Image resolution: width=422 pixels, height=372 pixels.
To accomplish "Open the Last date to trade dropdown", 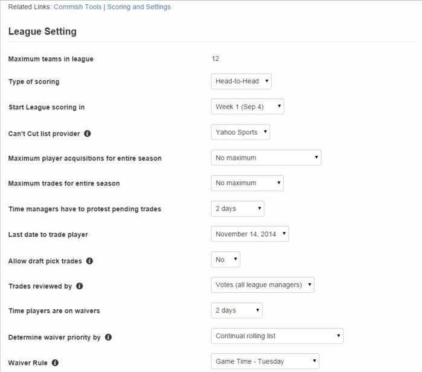I will (x=249, y=234).
